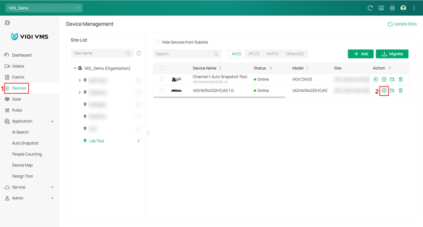
Task: Open the Solar section
Action: pyautogui.click(x=16, y=99)
